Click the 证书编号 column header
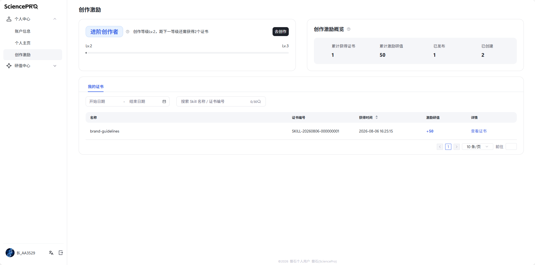Viewport: 535px width, 265px height. (299, 117)
